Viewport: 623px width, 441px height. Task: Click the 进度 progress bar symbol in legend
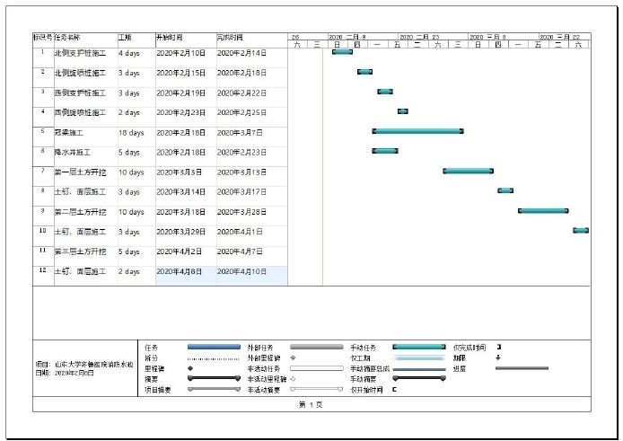coord(521,368)
